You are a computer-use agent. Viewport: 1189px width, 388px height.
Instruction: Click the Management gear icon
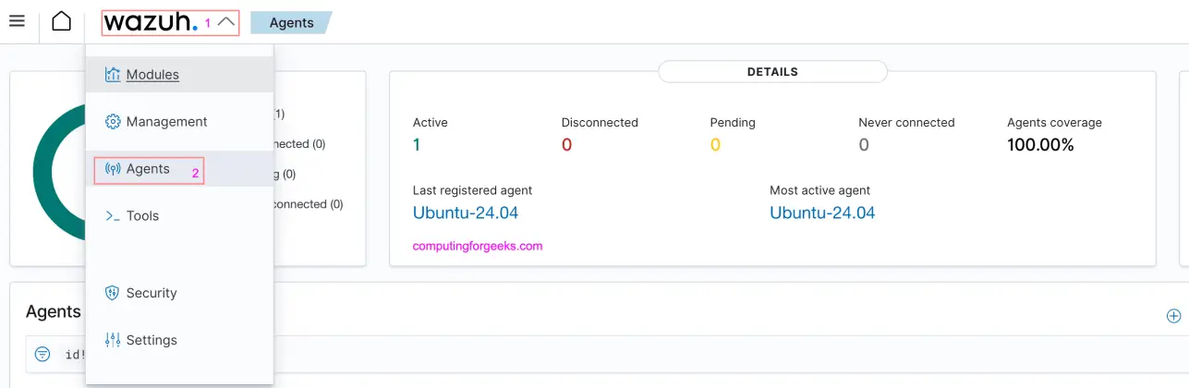(113, 122)
